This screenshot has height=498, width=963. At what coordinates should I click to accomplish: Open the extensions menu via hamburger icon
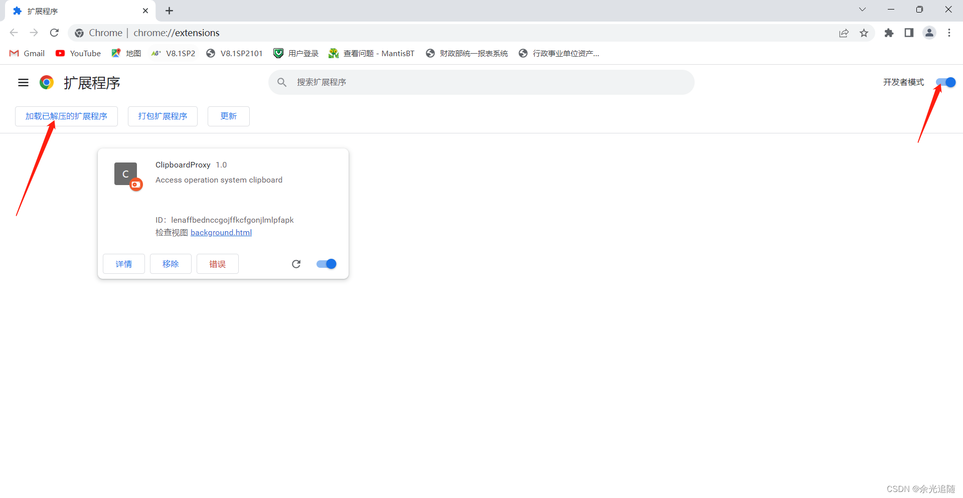point(23,83)
